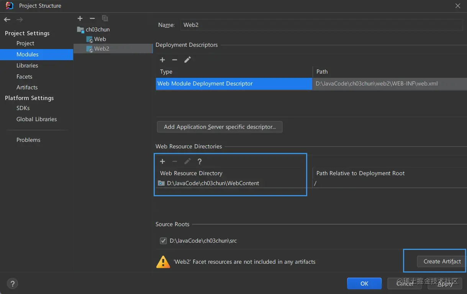The image size is (467, 294).
Task: Open the Facets settings section
Action: point(24,77)
